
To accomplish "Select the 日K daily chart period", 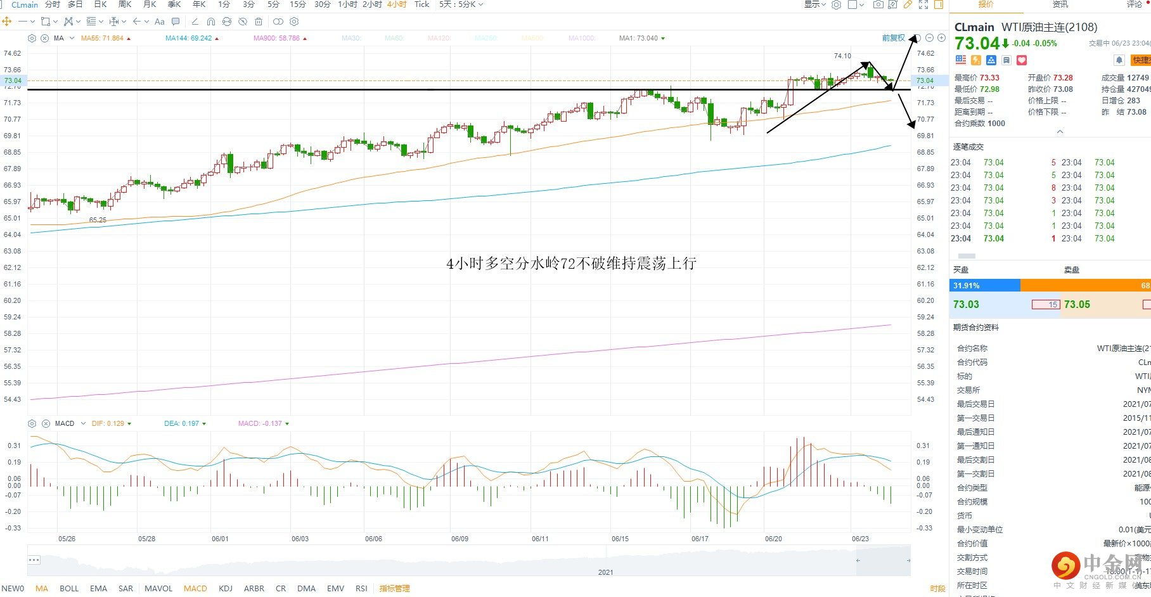I will [100, 4].
